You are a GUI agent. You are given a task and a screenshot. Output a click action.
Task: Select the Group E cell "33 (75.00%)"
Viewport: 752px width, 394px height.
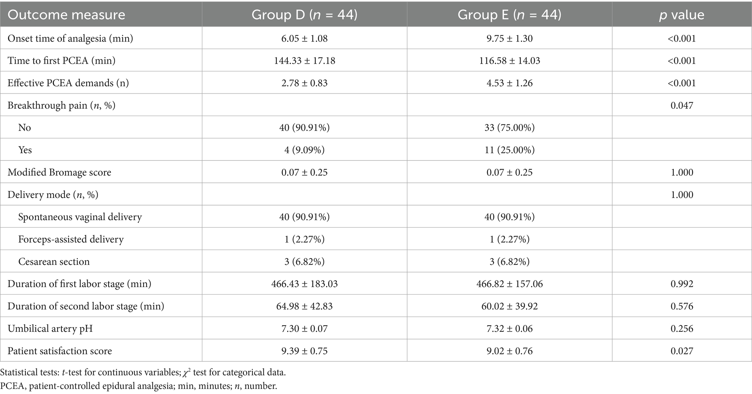[x=509, y=128]
